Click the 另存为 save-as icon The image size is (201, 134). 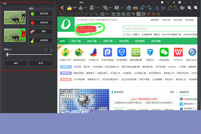tap(92, 8)
